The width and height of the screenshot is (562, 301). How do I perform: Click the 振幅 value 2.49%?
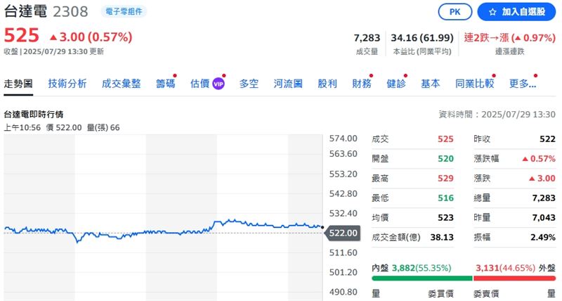click(542, 238)
